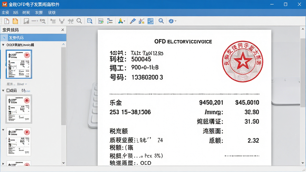
Task: Maximize the OFD reader window
Action: click(285, 4)
